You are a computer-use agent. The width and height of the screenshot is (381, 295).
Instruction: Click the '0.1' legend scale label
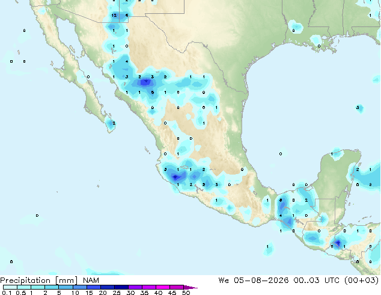pos(7,293)
